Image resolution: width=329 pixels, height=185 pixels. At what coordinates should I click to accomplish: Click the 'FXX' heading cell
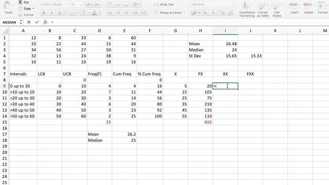(250, 74)
